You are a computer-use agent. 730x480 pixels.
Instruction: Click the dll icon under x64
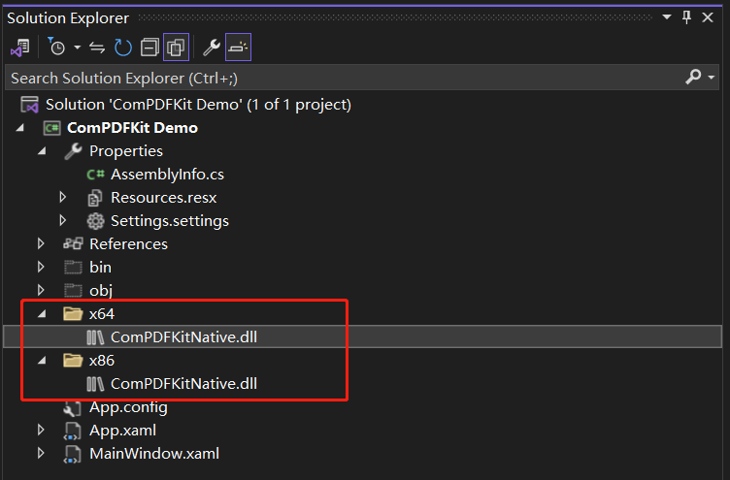(x=95, y=337)
